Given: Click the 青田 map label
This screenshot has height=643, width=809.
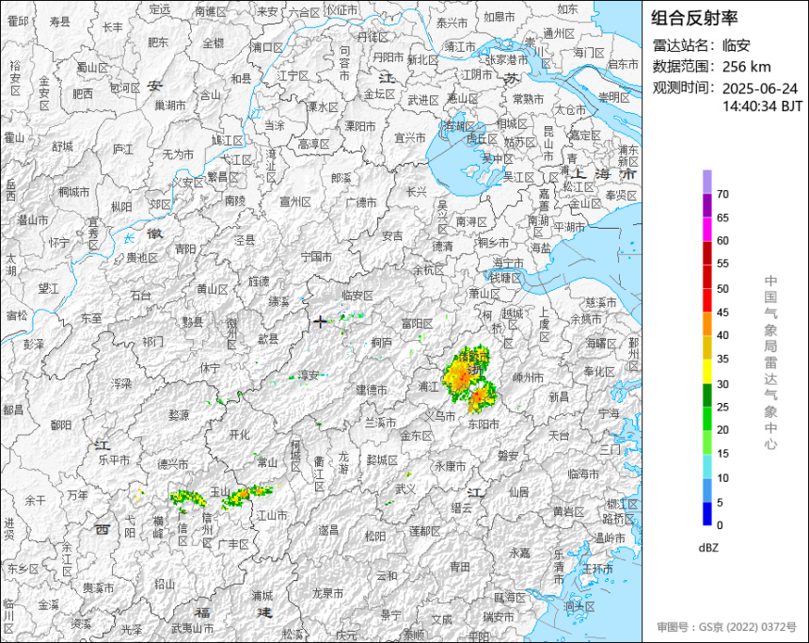Looking at the screenshot, I should pos(459,567).
